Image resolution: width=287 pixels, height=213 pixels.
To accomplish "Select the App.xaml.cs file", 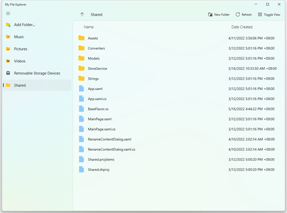I will (178, 99).
